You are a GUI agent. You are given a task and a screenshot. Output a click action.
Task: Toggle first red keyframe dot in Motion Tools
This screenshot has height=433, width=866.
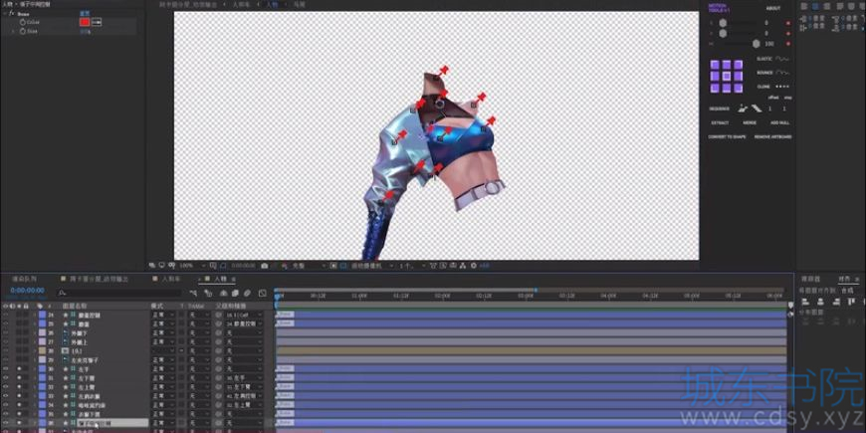tap(788, 23)
